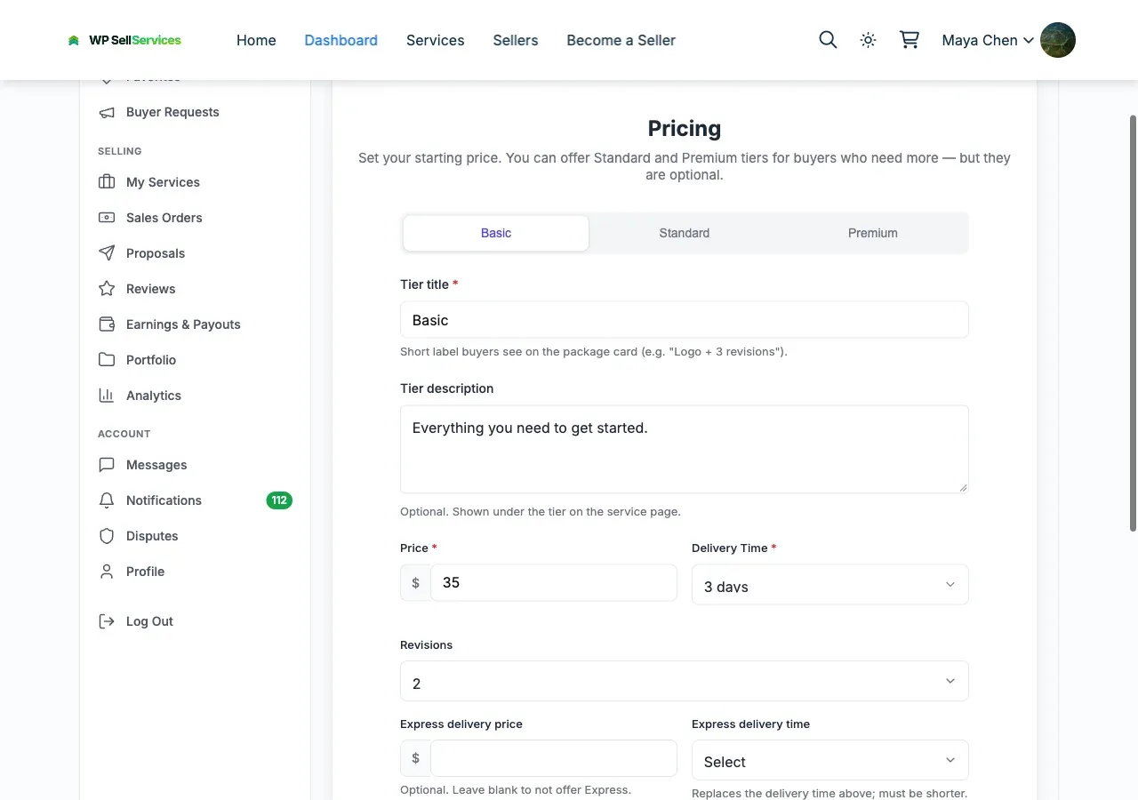Open Services in top navigation
1138x800 pixels.
click(x=436, y=40)
